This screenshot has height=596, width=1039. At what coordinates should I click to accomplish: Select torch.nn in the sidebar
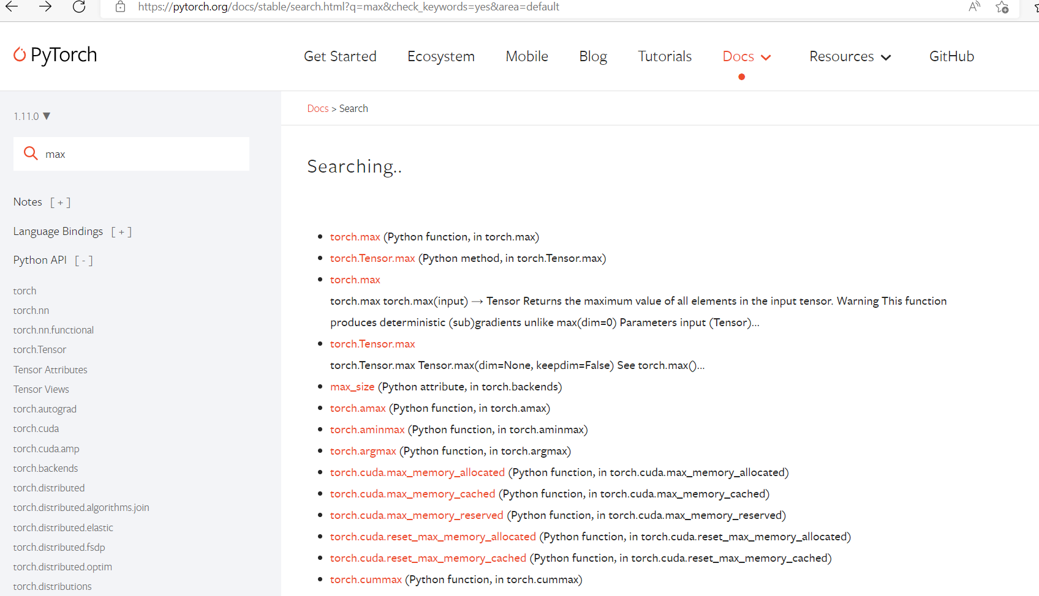[31, 310]
